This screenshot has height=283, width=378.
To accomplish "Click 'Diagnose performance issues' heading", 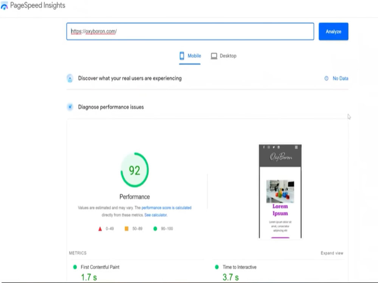I will [x=111, y=107].
